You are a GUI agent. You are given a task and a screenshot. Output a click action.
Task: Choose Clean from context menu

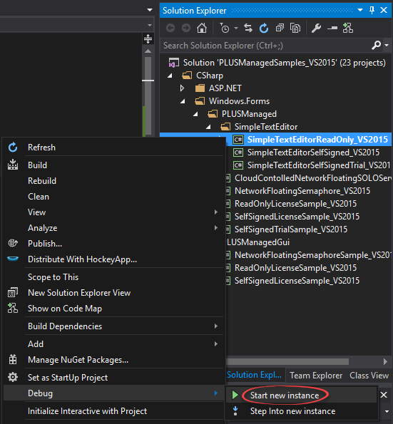tap(113, 197)
